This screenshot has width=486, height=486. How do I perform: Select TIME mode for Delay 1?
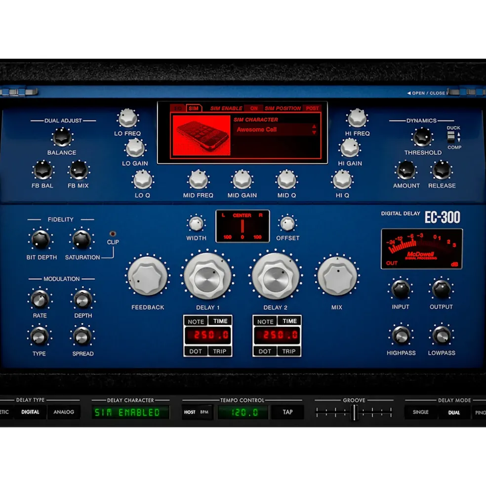point(220,321)
